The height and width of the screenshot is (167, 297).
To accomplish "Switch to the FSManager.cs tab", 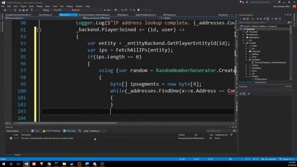I will click(x=123, y=14).
